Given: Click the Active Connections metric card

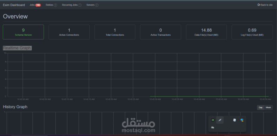Looking at the screenshot, I should pos(69,32).
